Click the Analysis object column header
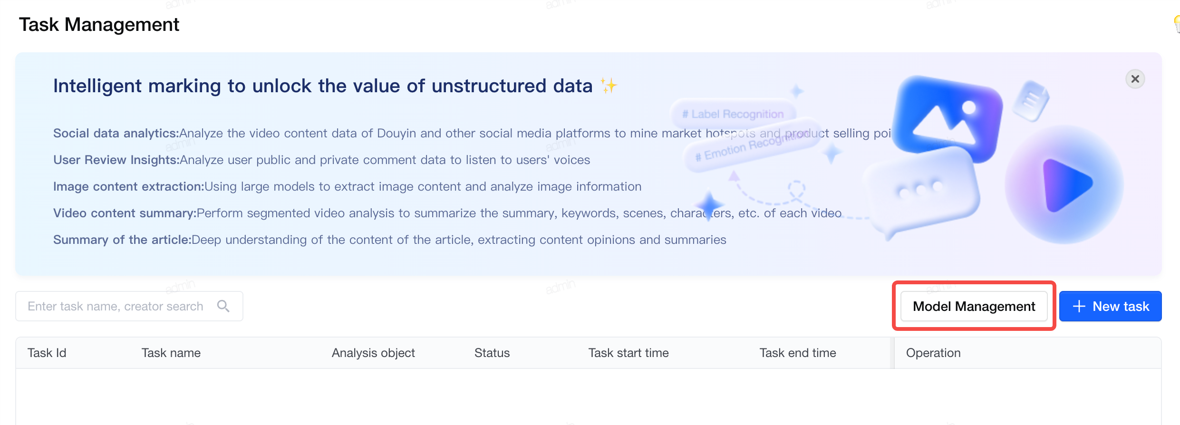 pyautogui.click(x=373, y=353)
